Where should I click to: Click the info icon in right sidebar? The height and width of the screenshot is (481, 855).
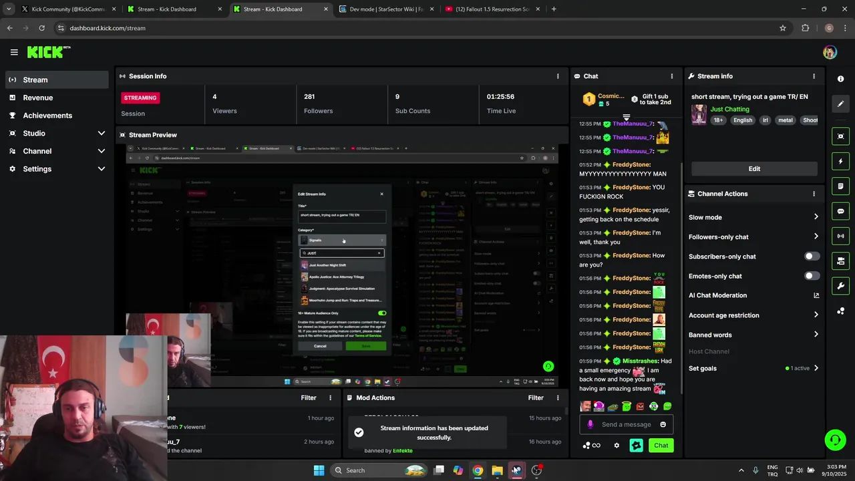(840, 79)
